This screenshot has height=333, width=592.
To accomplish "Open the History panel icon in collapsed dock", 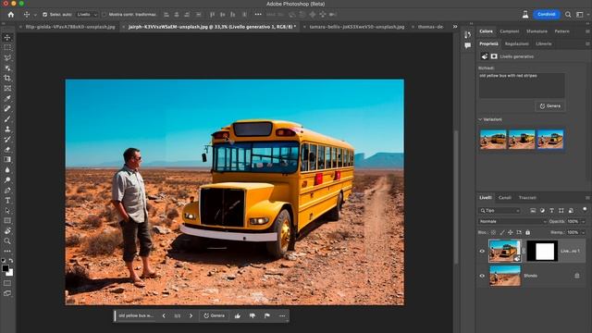I will coord(468,35).
